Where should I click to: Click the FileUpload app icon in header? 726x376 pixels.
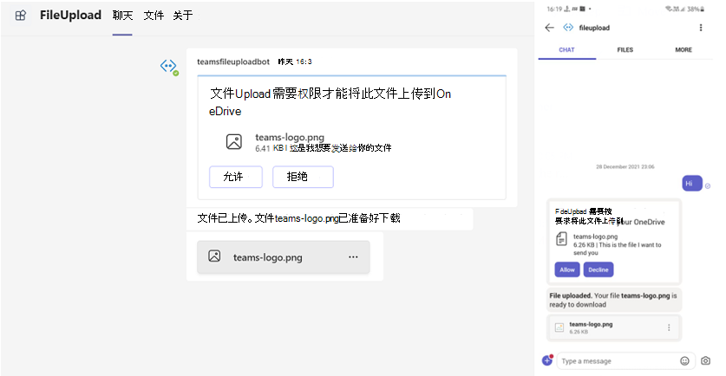point(20,16)
